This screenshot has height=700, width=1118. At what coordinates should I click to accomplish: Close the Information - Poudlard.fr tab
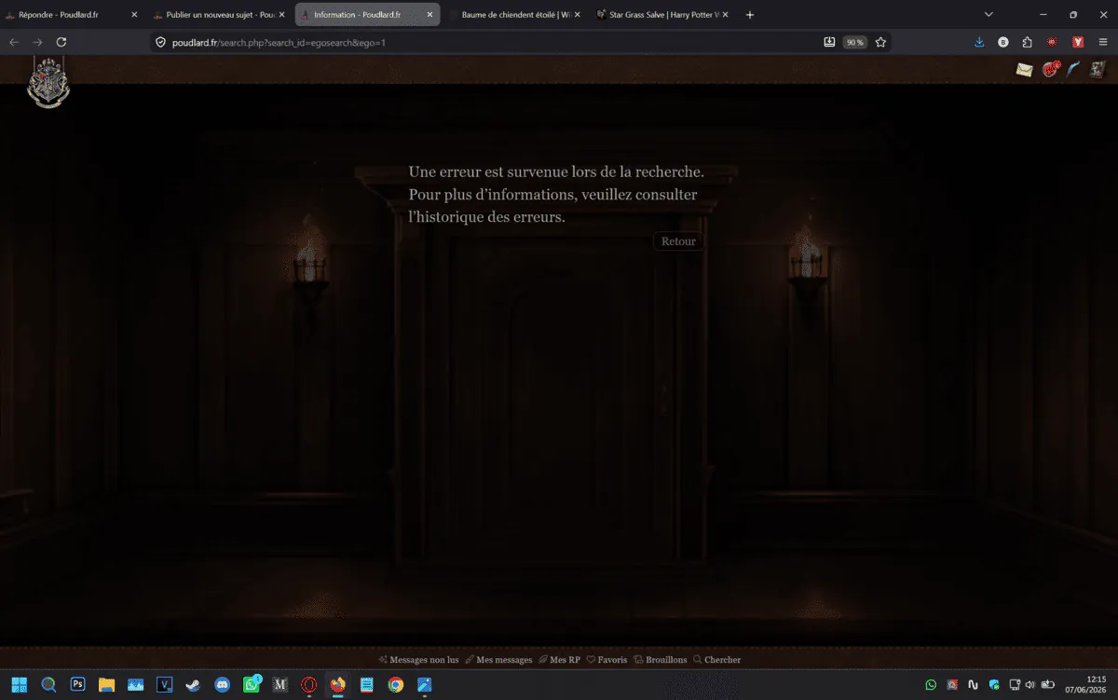429,15
